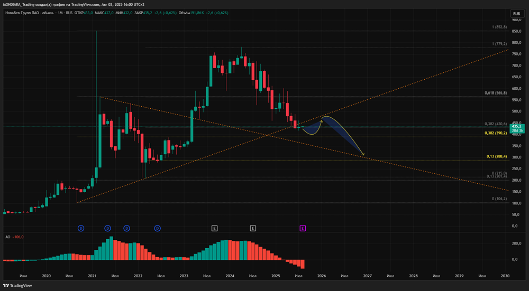
Task: Click the 150,0 tick on the price axis
Action: pos(516,191)
